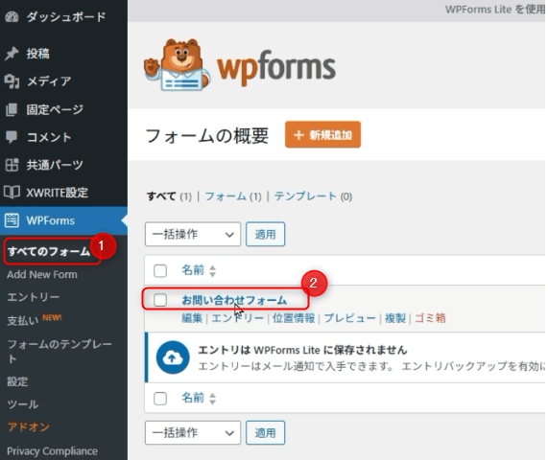548x460 pixels.
Task: Click the speech bubble icon beside コメント
Action: (12, 137)
